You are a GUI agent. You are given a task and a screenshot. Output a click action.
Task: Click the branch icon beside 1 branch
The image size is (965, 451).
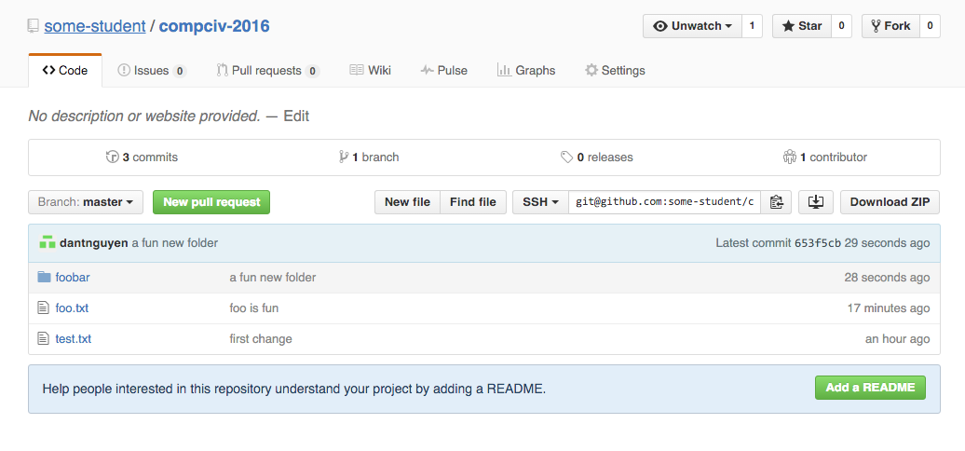[344, 157]
